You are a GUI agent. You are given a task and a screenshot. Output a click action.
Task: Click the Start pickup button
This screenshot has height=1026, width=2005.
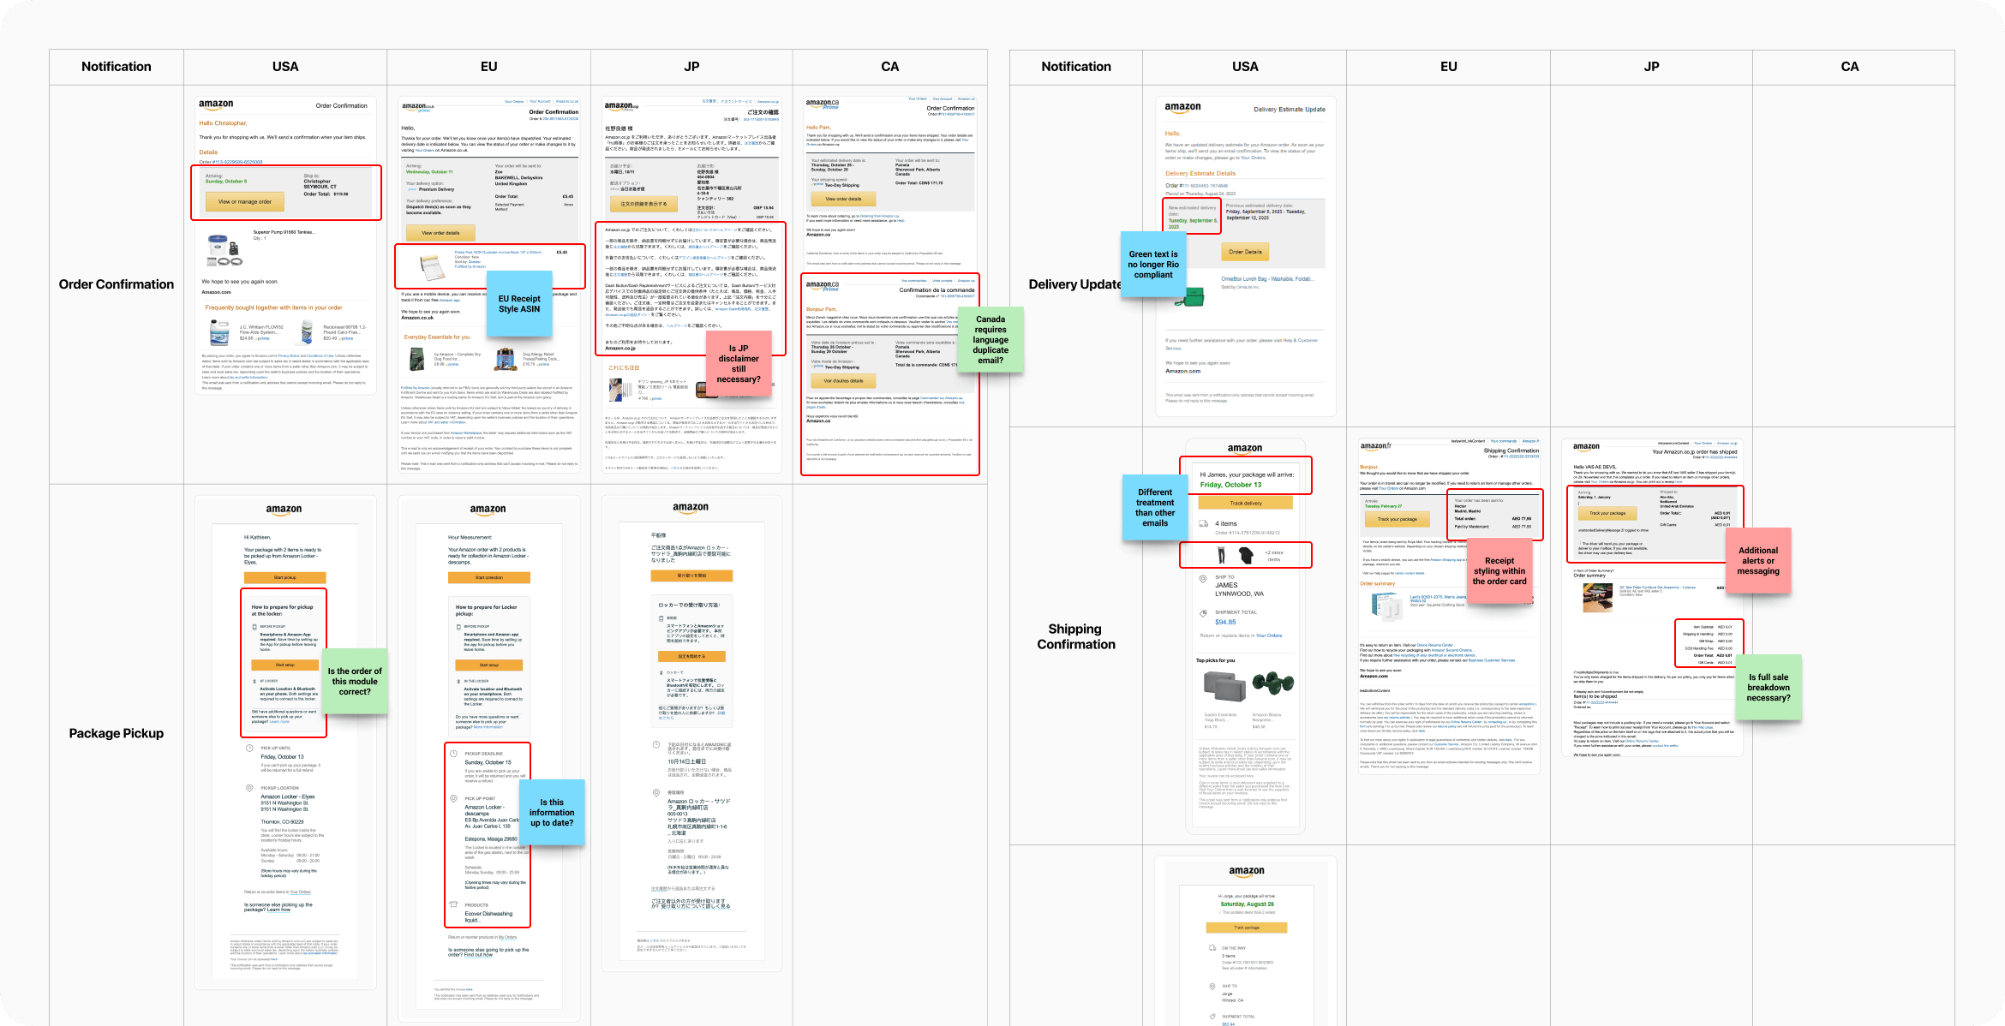click(x=284, y=577)
